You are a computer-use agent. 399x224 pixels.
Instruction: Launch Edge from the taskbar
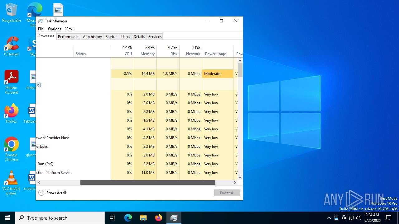point(128,218)
